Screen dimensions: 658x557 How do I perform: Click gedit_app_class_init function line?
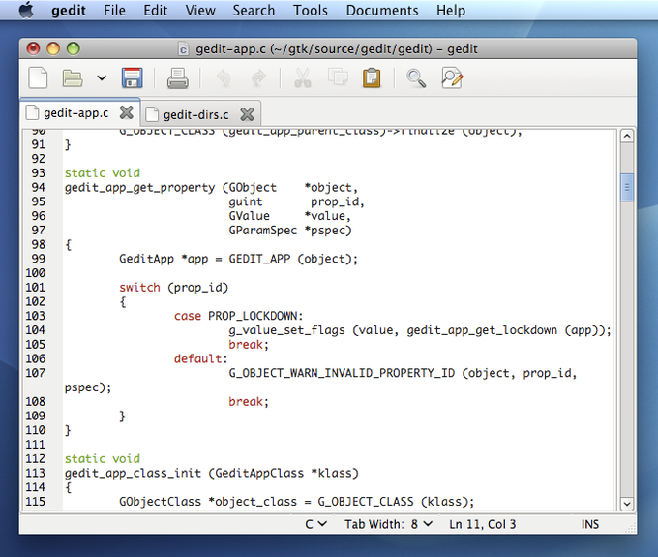212,473
